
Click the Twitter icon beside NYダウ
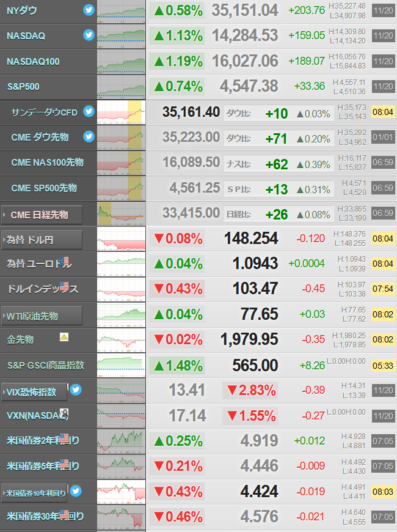pyautogui.click(x=89, y=10)
